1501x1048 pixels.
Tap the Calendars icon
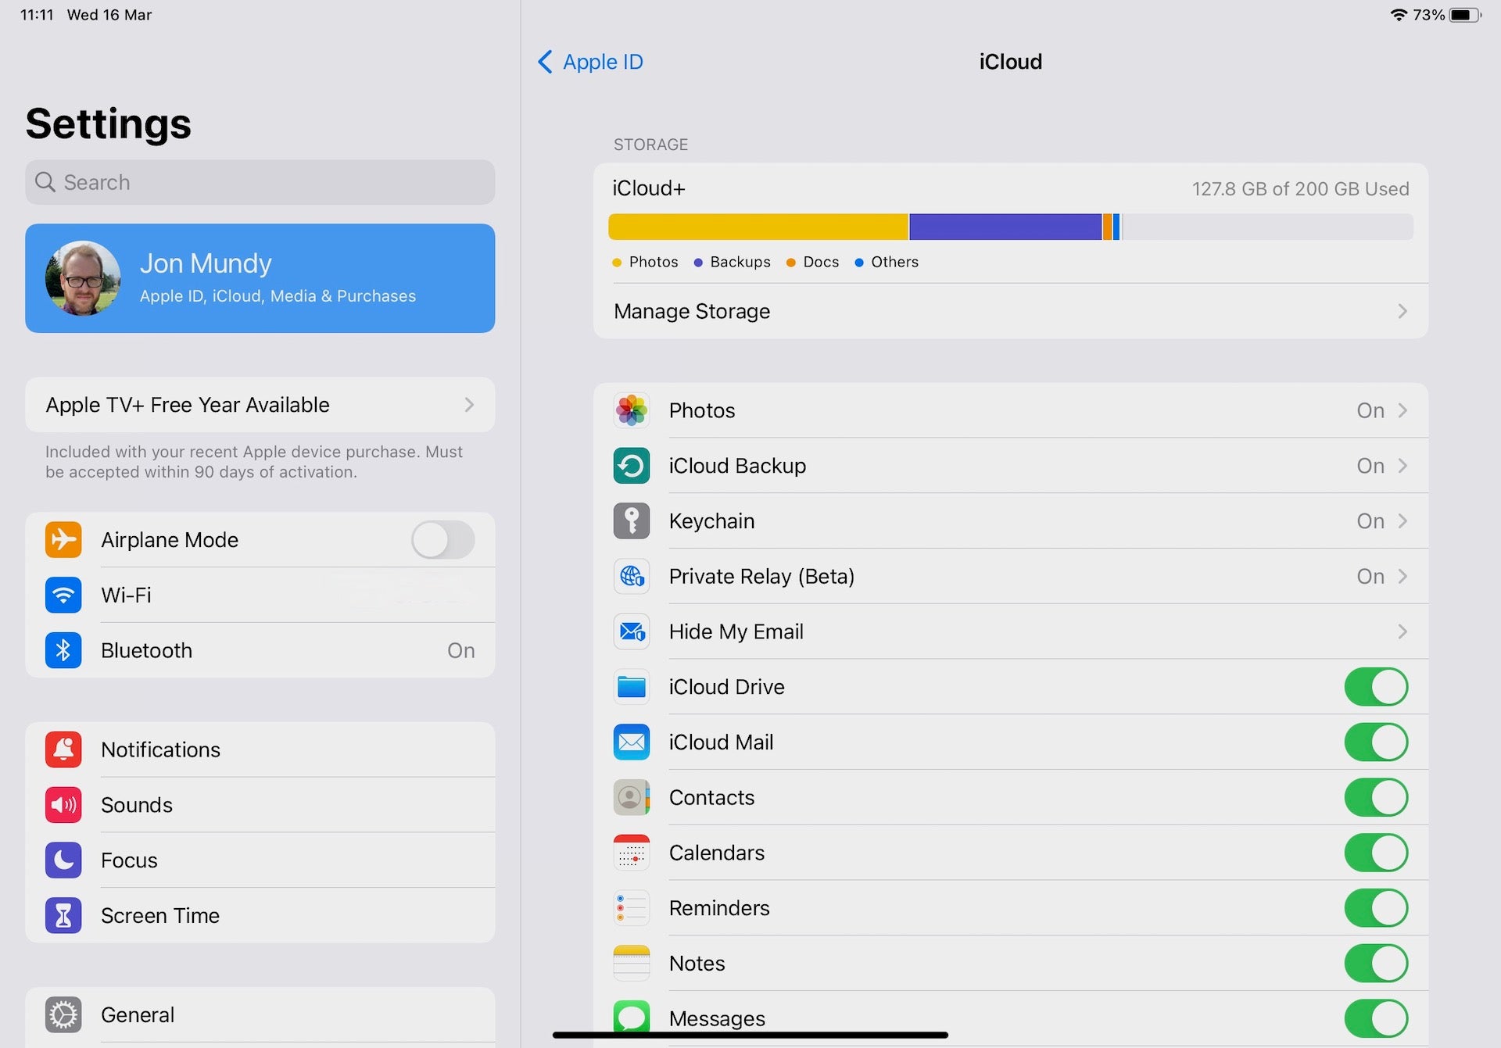[632, 853]
